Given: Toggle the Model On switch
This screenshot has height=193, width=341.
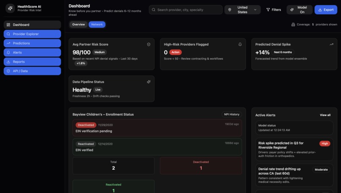Looking at the screenshot, I should click(x=300, y=10).
